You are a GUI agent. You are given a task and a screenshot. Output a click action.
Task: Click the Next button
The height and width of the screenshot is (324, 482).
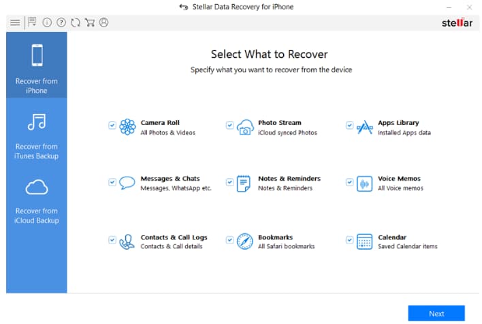point(436,313)
